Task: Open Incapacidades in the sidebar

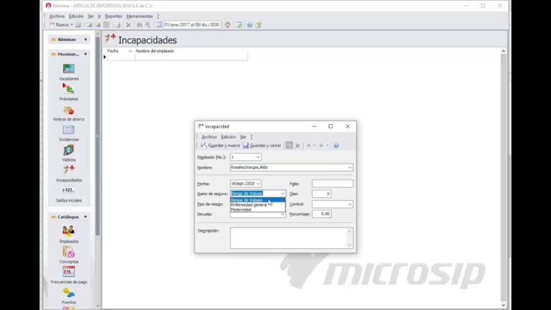Action: (x=69, y=174)
